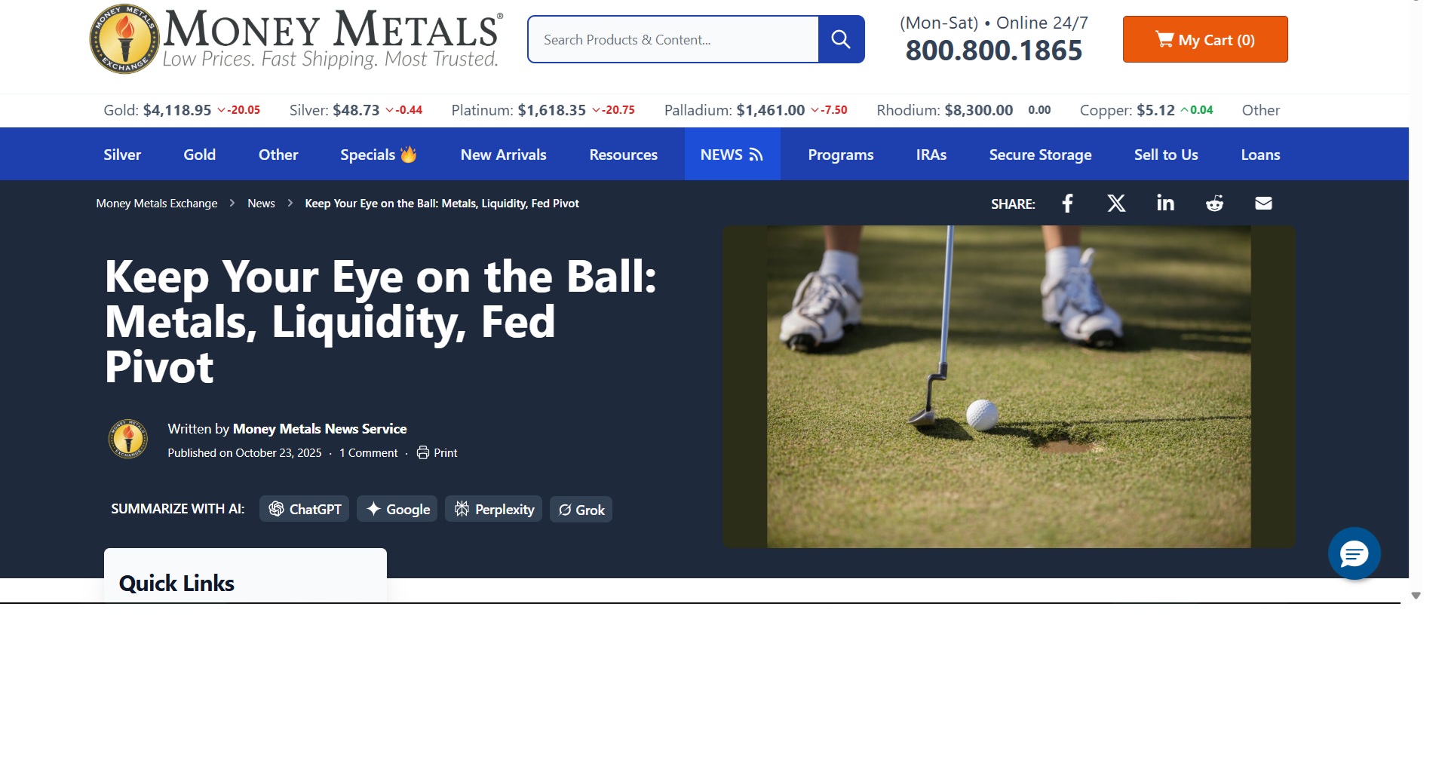
Task: Summarize article with Perplexity
Action: coord(493,510)
